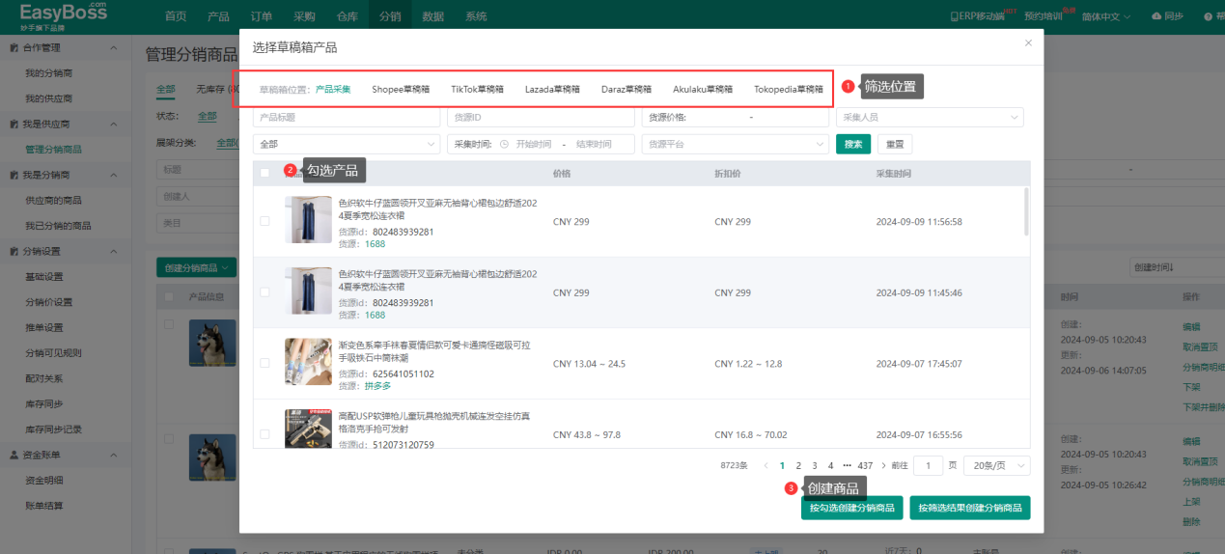The height and width of the screenshot is (554, 1225).
Task: Switch to Lazada草稿箱 tab
Action: coord(552,89)
